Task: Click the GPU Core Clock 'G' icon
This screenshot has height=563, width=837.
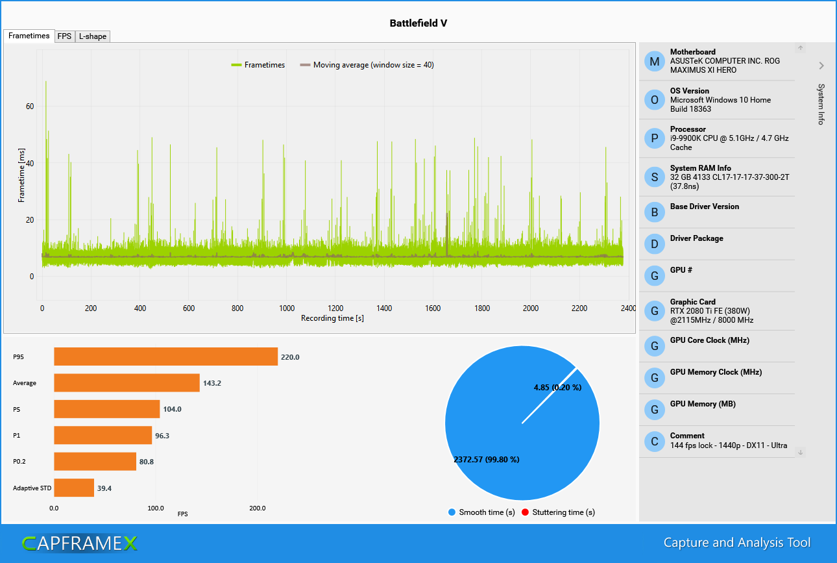Action: click(655, 346)
